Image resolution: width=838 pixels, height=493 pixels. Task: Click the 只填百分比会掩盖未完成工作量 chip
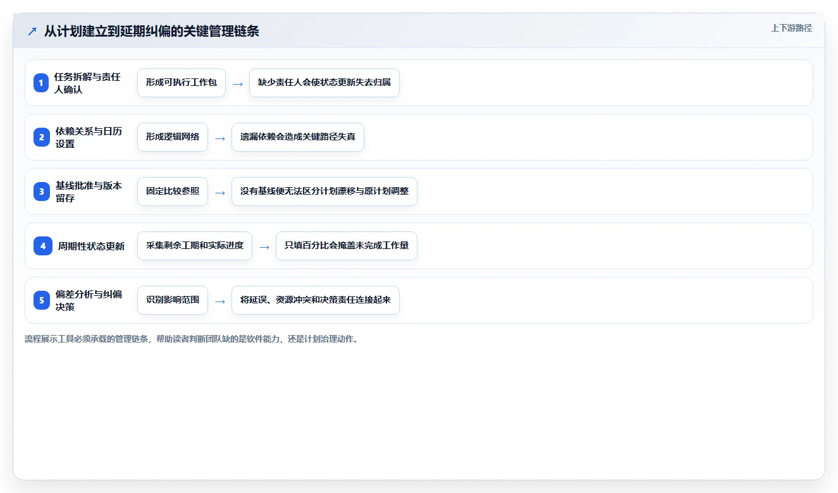(x=347, y=246)
